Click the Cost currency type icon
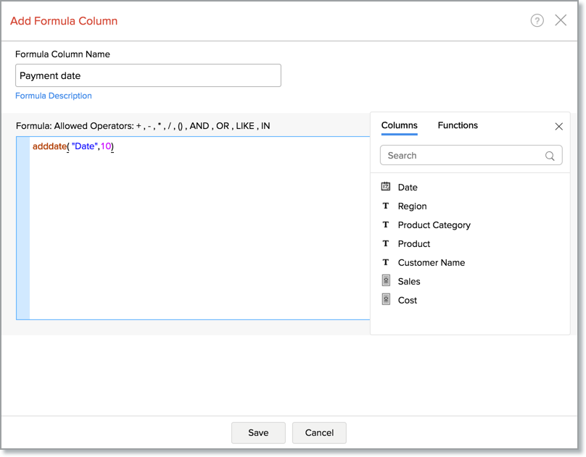 386,300
